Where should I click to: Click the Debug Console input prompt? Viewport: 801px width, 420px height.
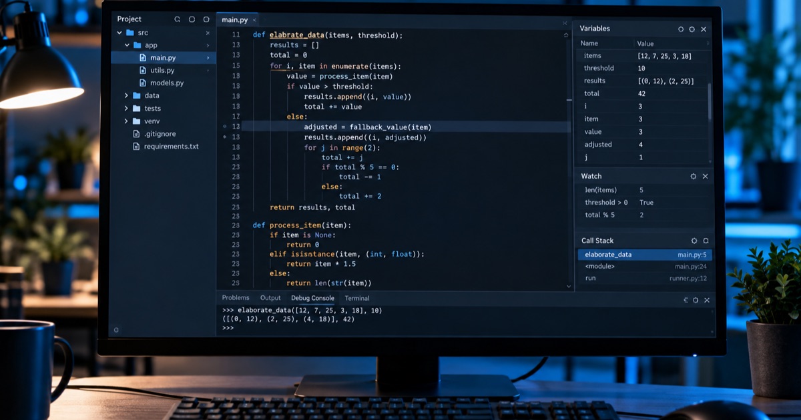point(228,328)
